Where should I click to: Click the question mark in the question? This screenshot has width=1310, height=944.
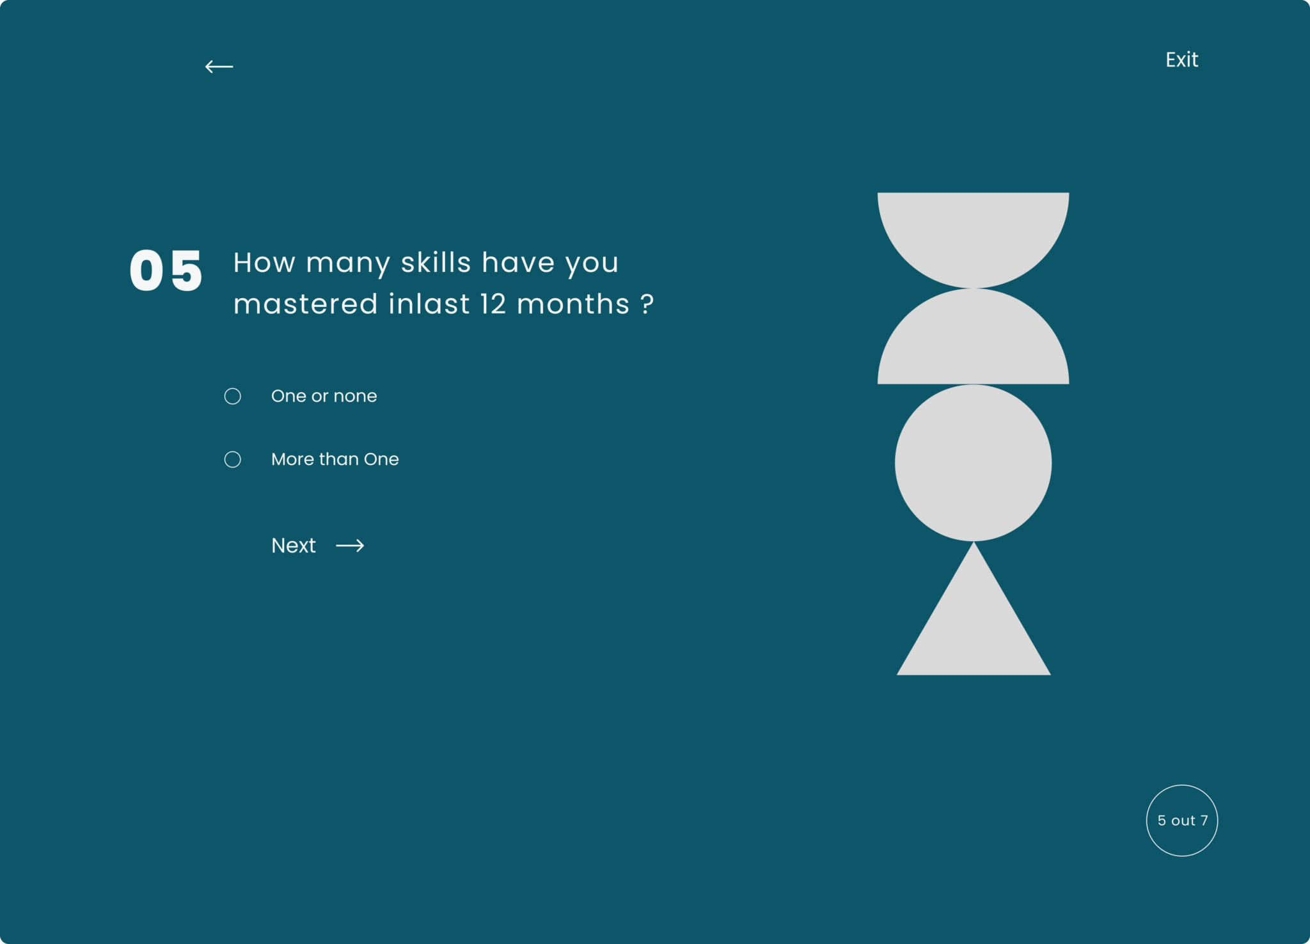[x=647, y=304]
